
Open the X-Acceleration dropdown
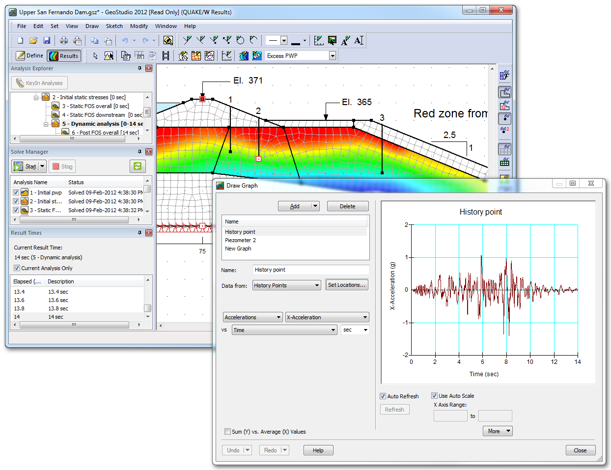[x=366, y=317]
